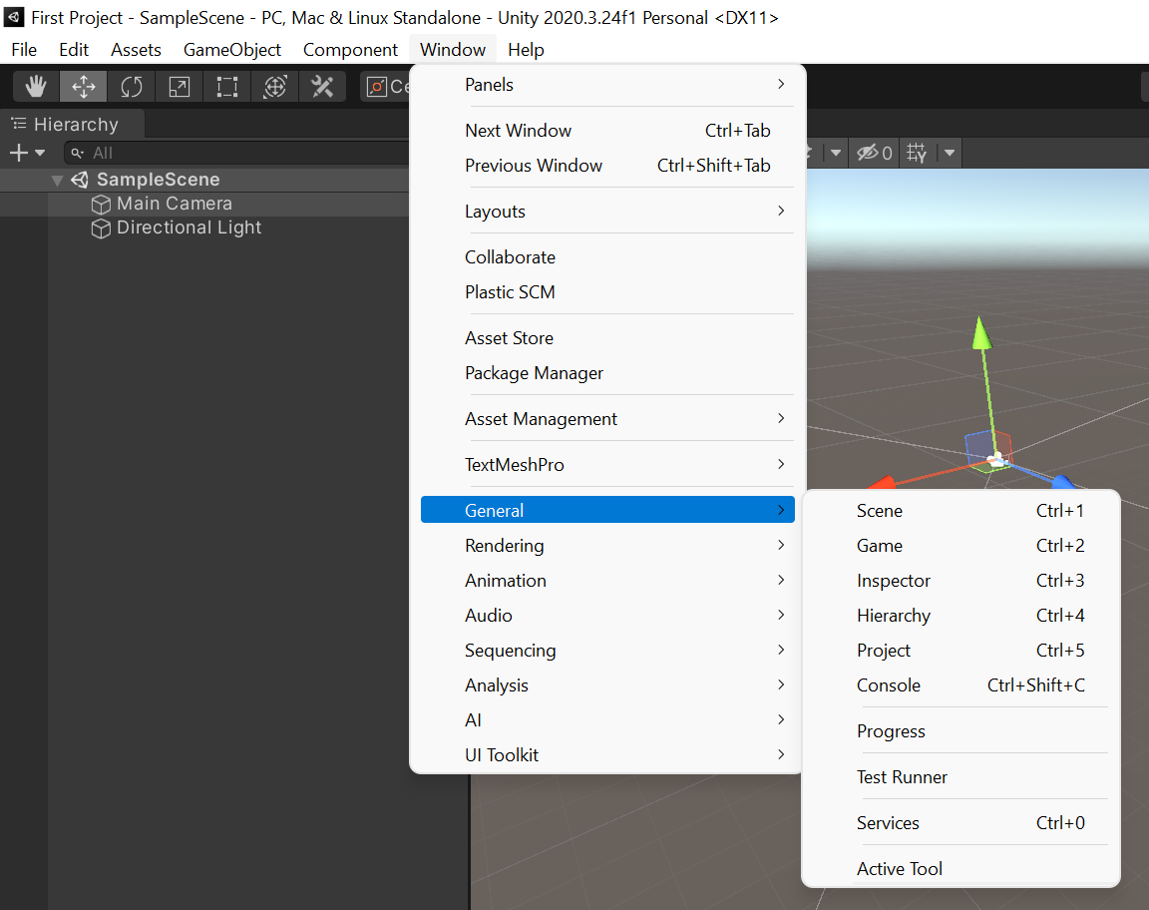The width and height of the screenshot is (1149, 910).
Task: Select the Hand tool in the toolbar
Action: (x=35, y=87)
